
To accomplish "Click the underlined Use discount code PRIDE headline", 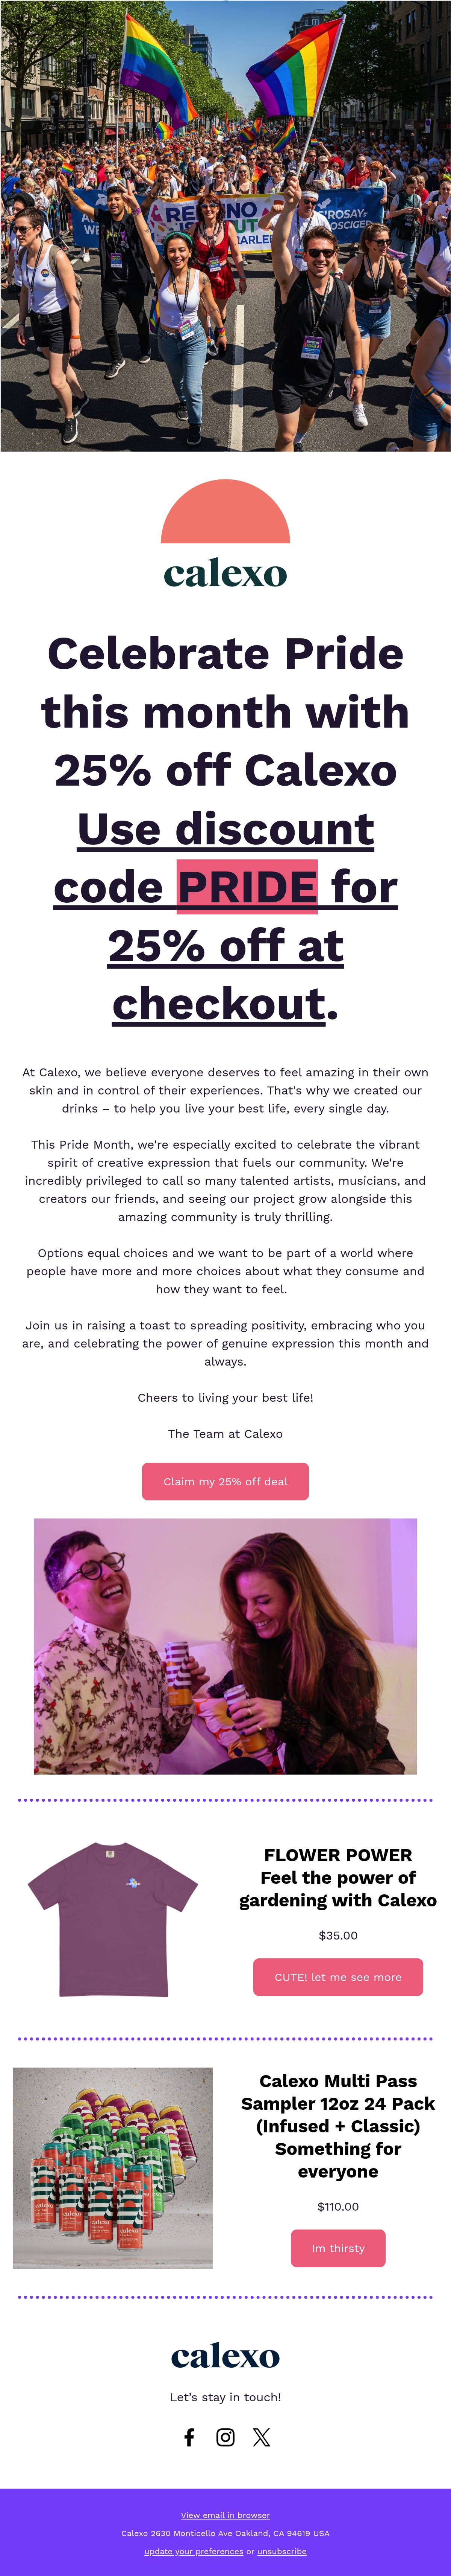I will [225, 916].
